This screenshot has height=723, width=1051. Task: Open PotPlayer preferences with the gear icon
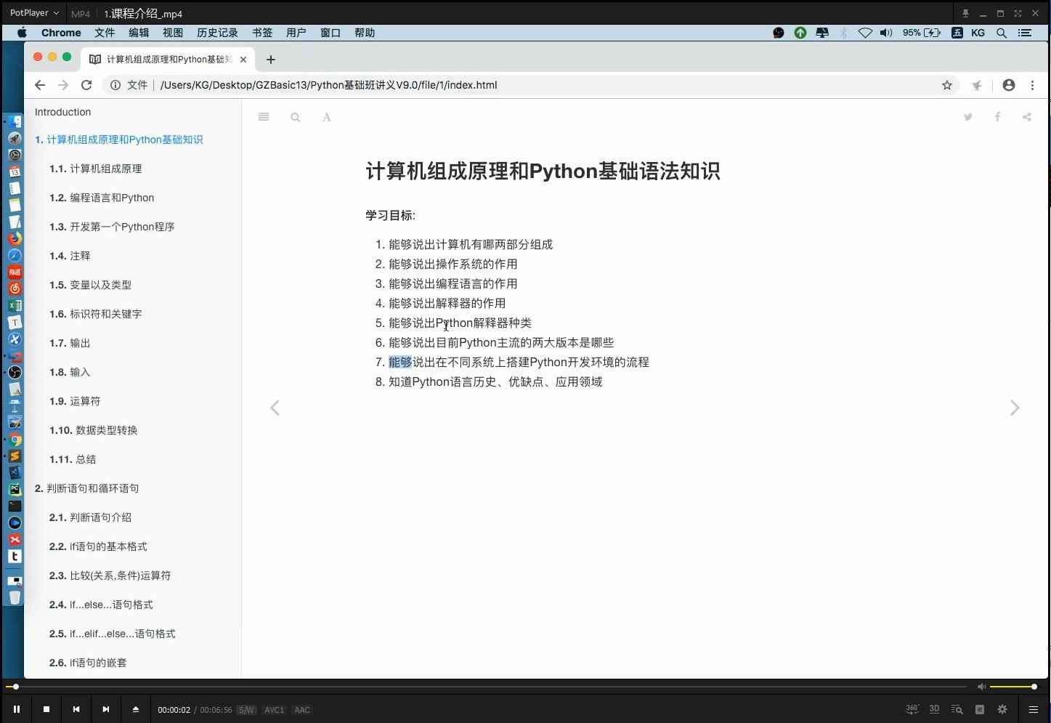(x=1002, y=709)
